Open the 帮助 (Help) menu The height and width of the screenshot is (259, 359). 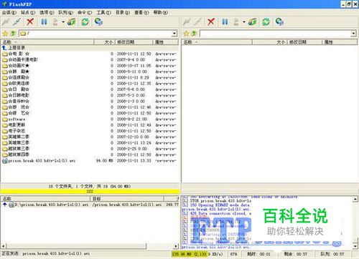[161, 12]
